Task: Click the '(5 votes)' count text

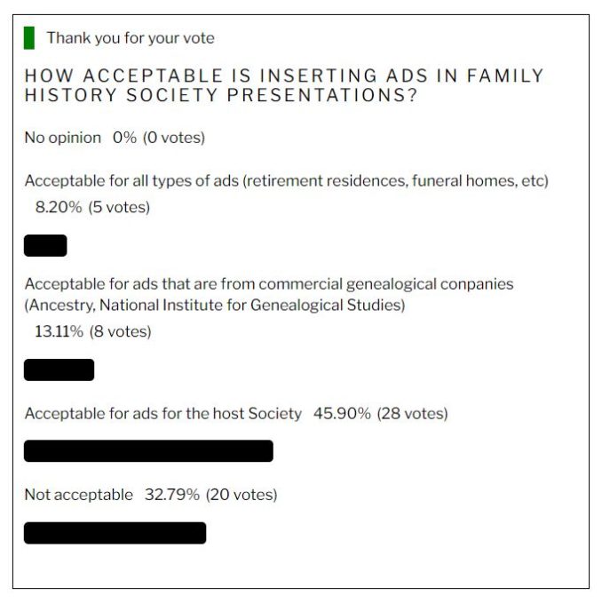Action: pos(119,207)
